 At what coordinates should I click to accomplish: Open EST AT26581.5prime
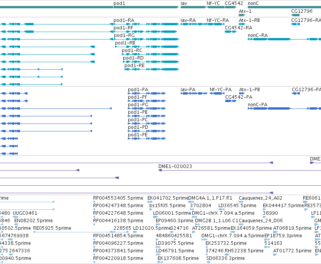coord(211,228)
